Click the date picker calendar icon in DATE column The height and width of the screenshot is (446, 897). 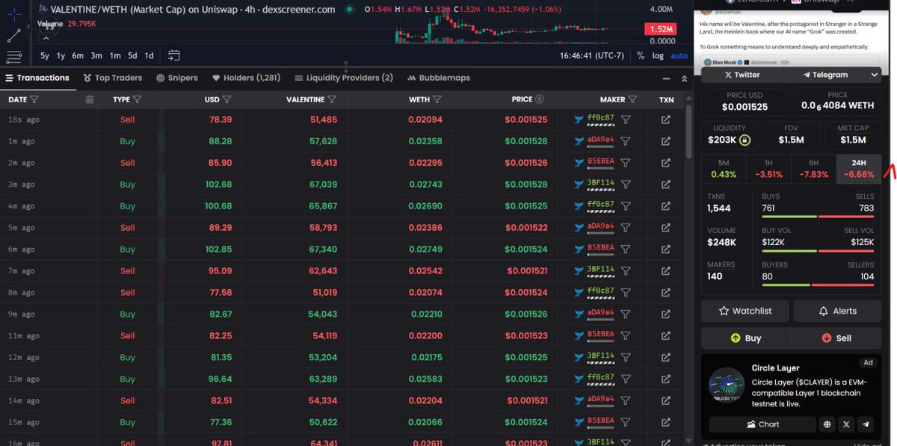click(x=90, y=99)
